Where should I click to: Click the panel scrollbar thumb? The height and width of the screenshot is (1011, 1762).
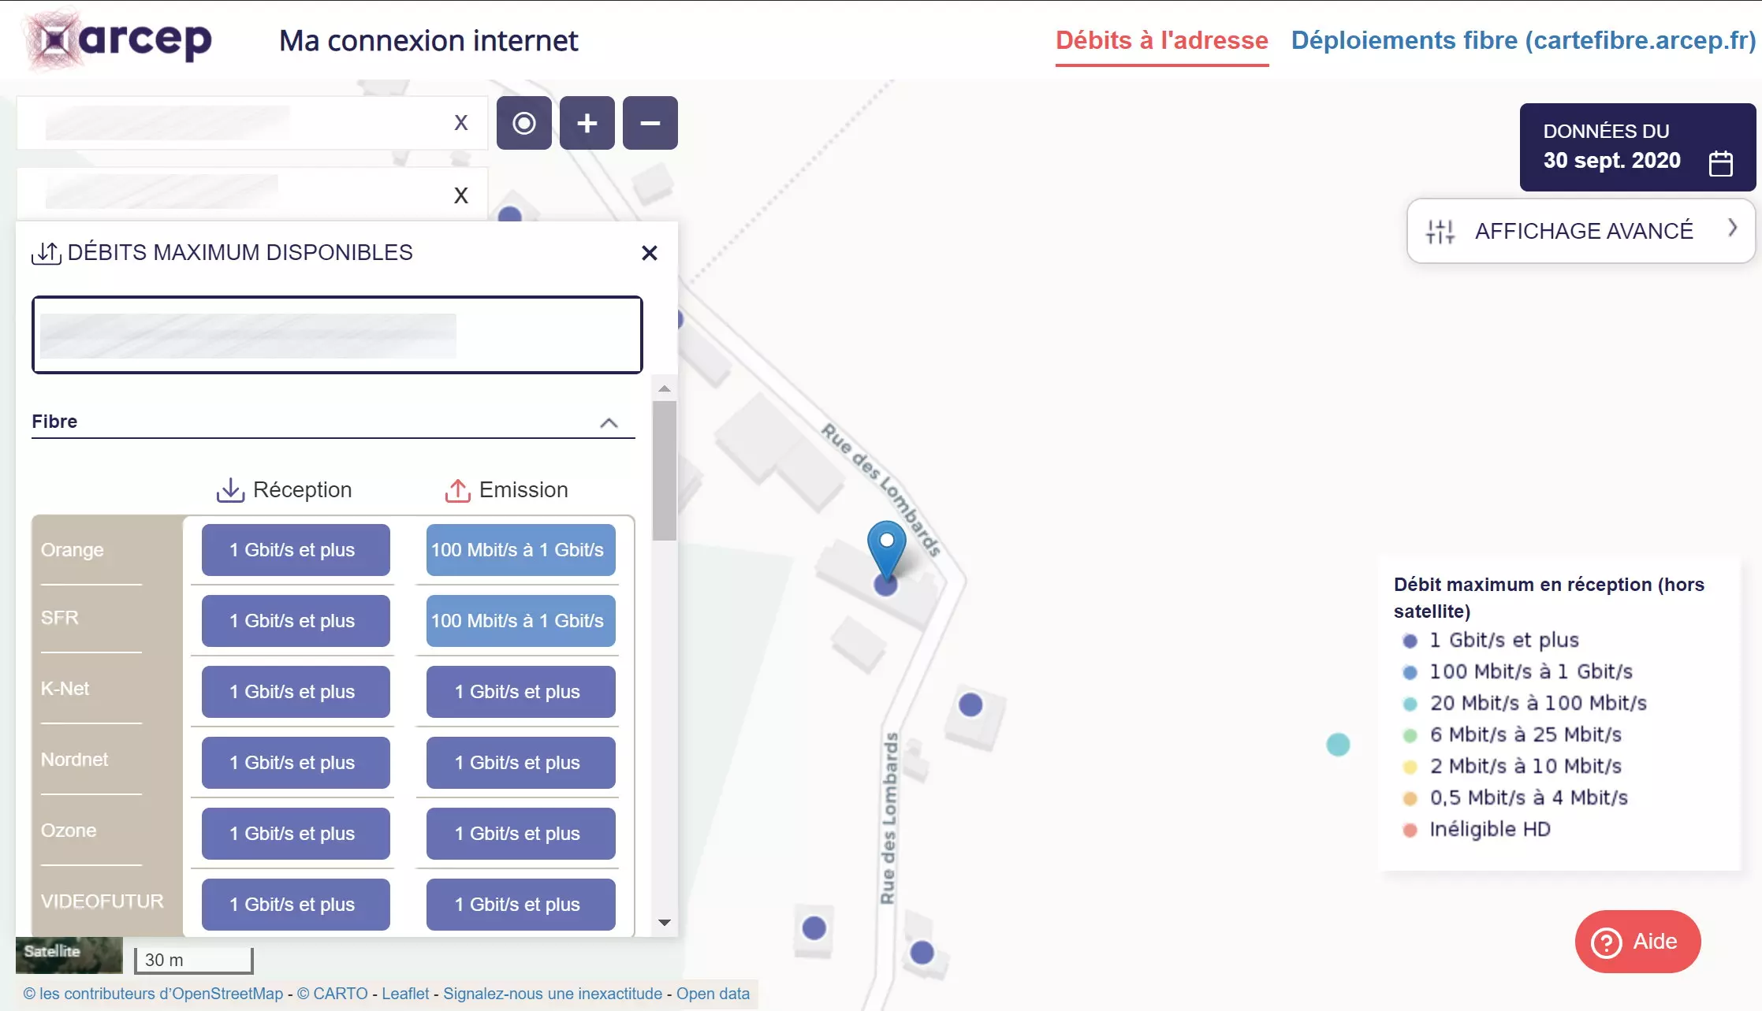click(665, 471)
